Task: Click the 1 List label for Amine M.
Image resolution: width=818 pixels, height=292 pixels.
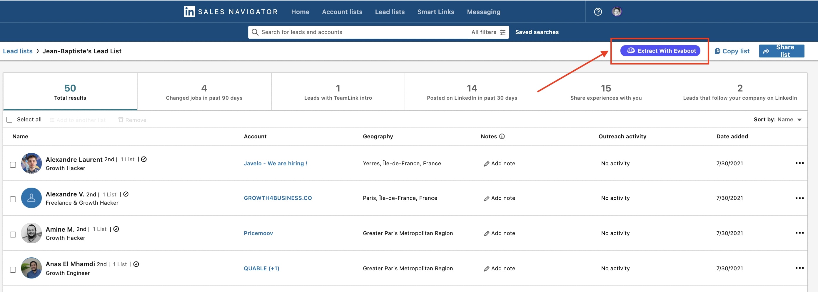Action: tap(99, 229)
